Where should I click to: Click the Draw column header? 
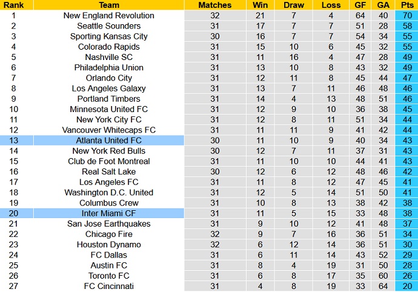(293, 5)
